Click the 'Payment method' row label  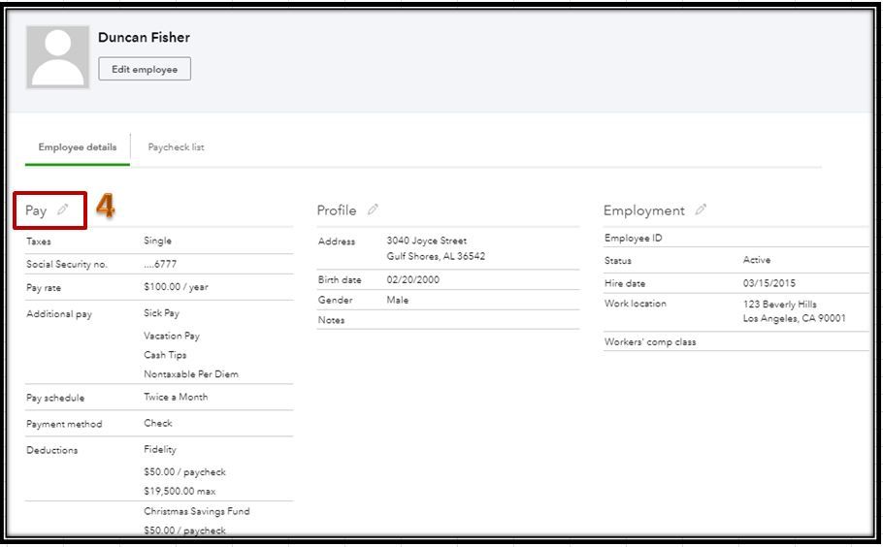[64, 425]
